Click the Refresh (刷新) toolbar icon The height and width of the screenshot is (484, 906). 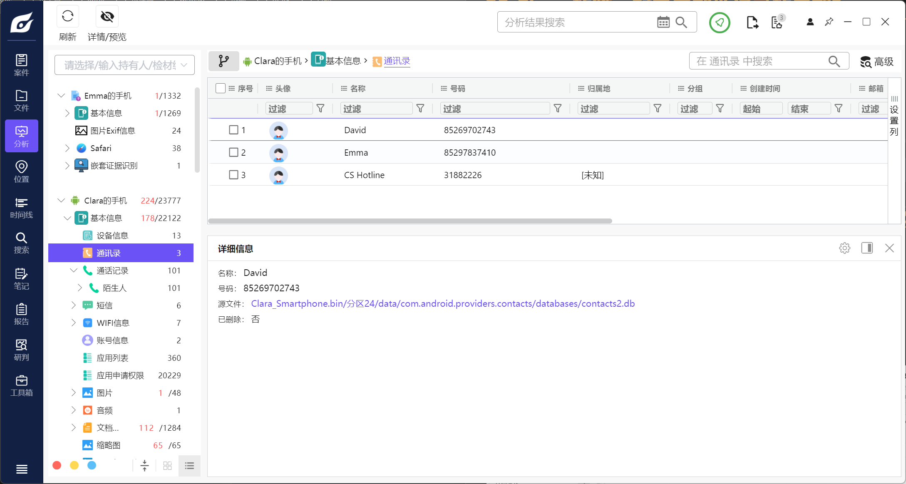coord(67,17)
